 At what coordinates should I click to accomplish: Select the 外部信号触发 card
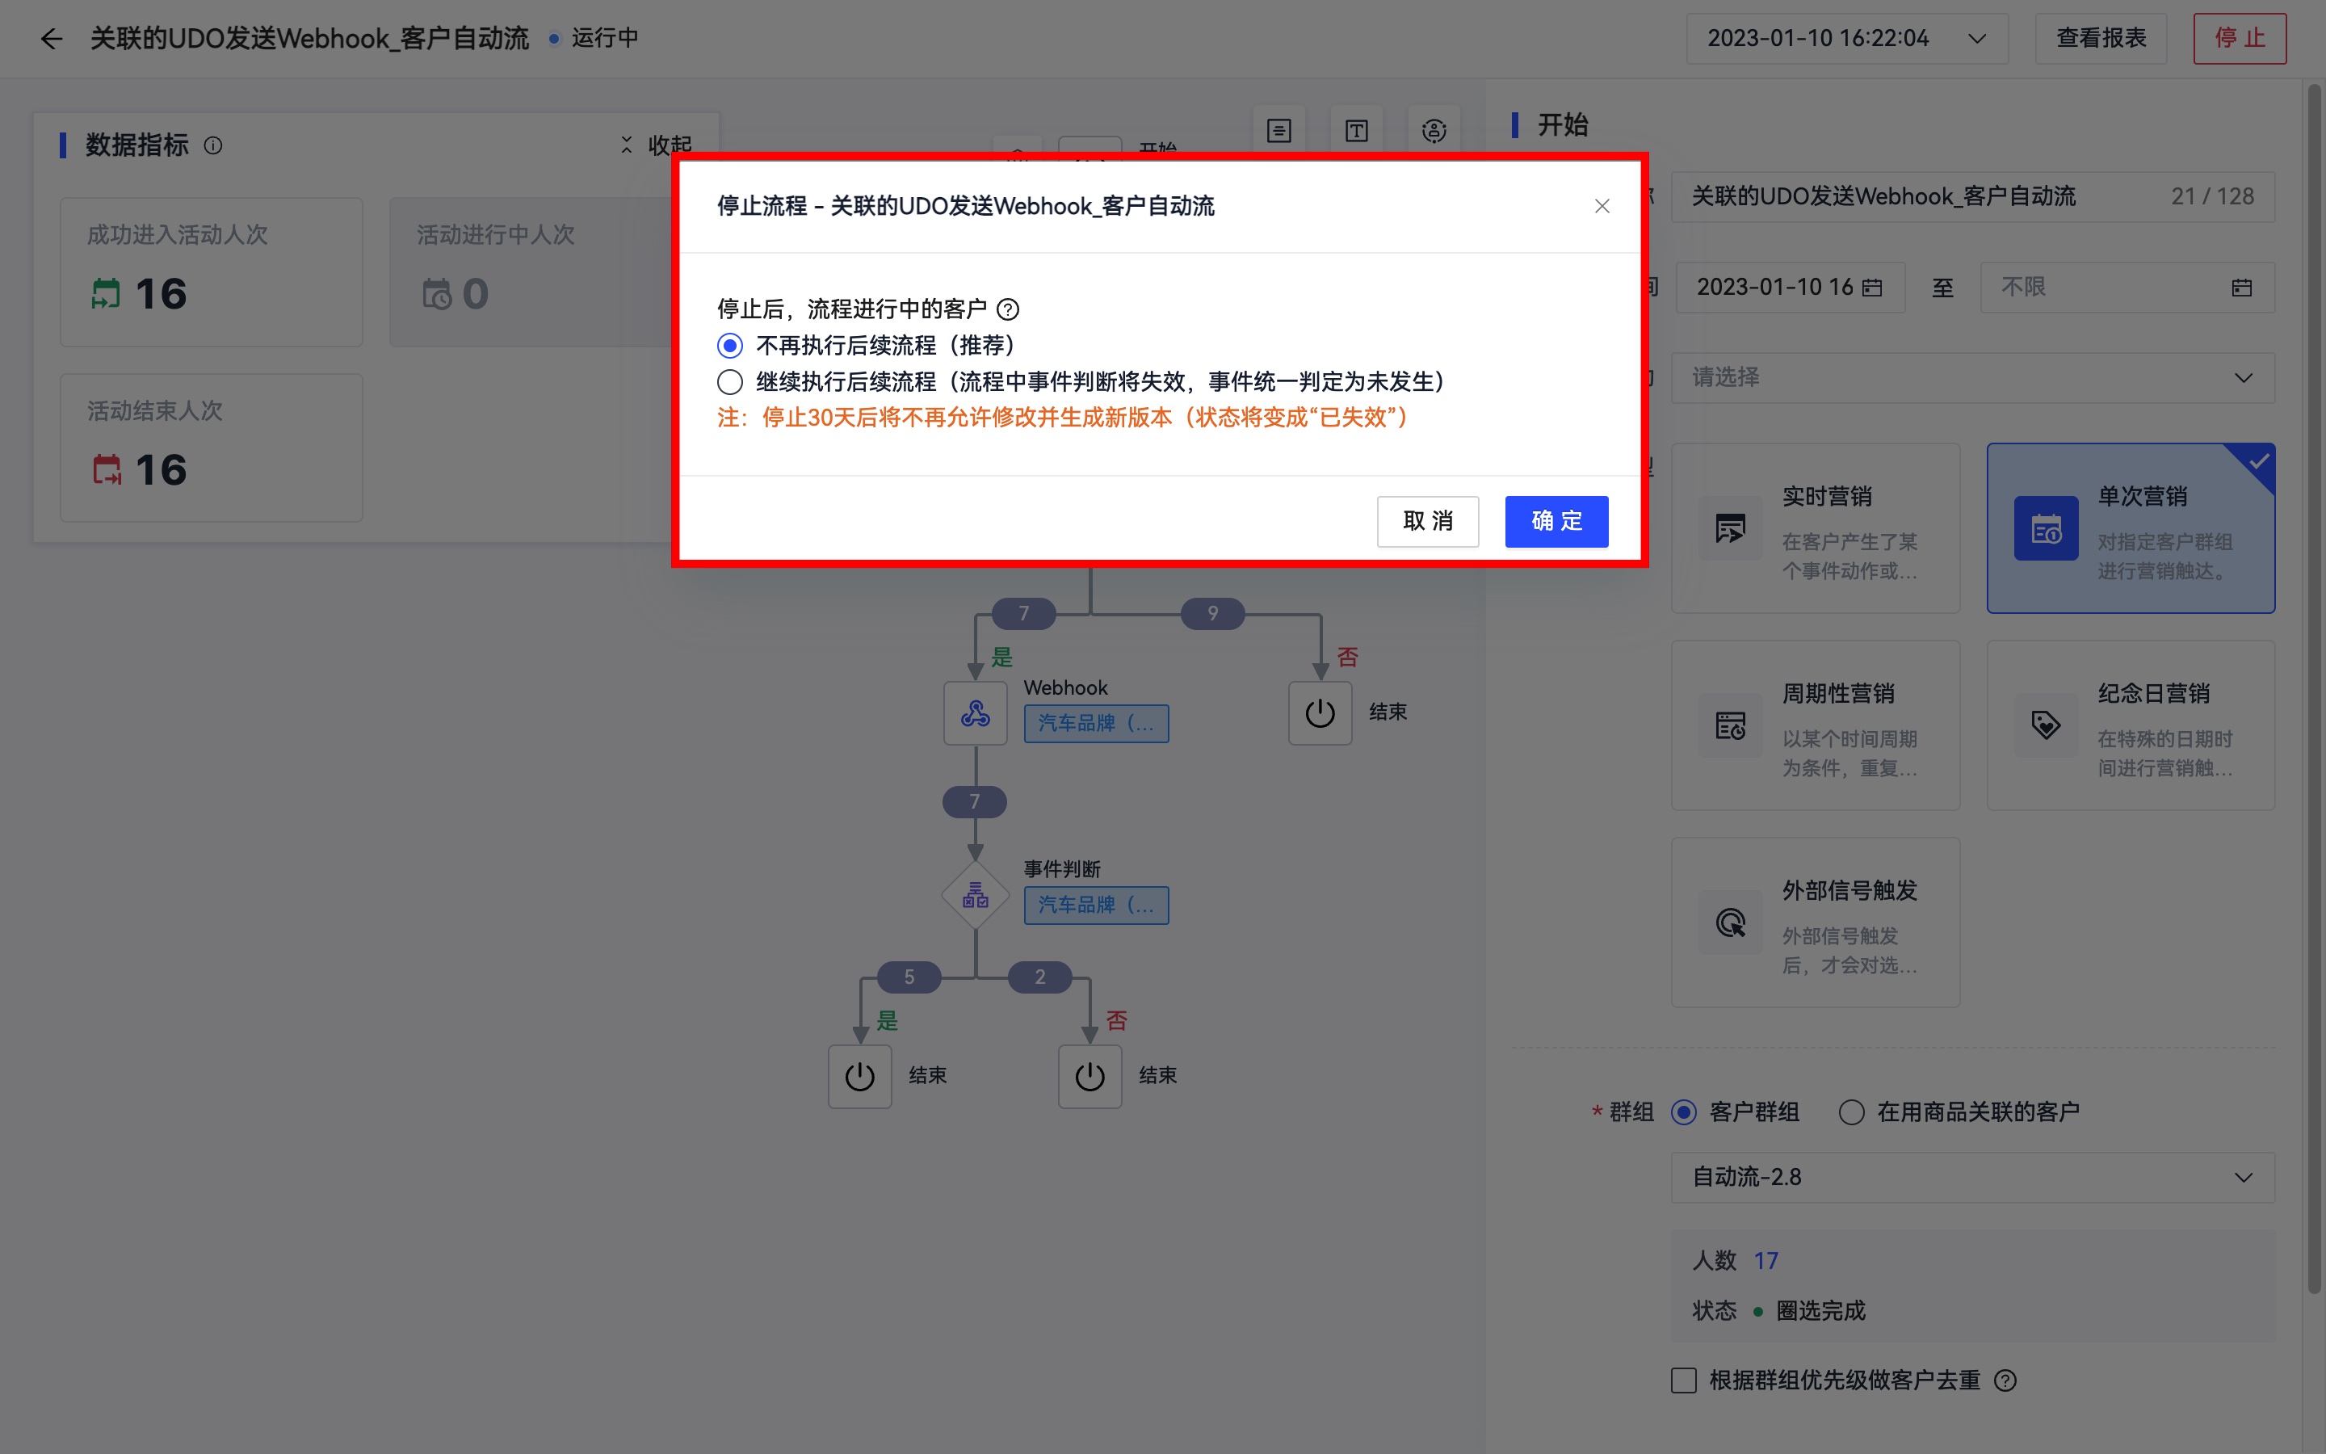(x=1815, y=922)
